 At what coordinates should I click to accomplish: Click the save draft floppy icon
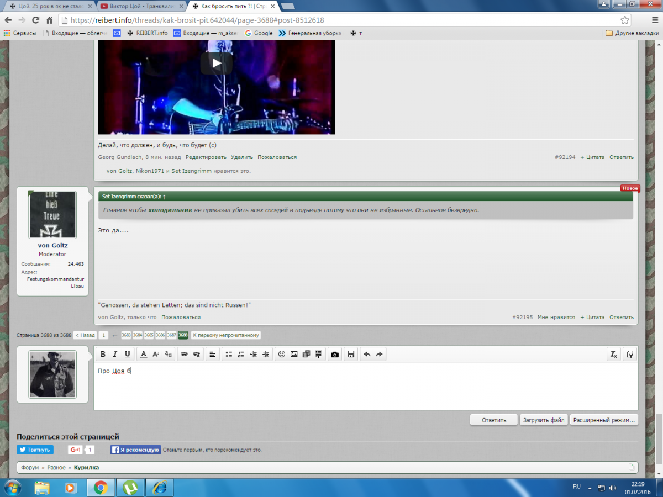pos(350,355)
